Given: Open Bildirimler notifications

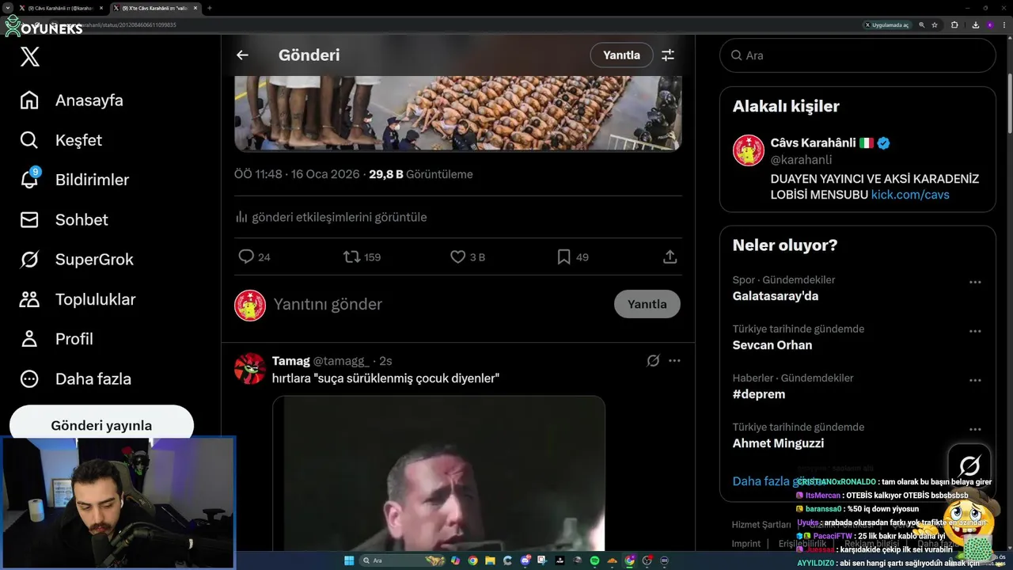Looking at the screenshot, I should 74,180.
